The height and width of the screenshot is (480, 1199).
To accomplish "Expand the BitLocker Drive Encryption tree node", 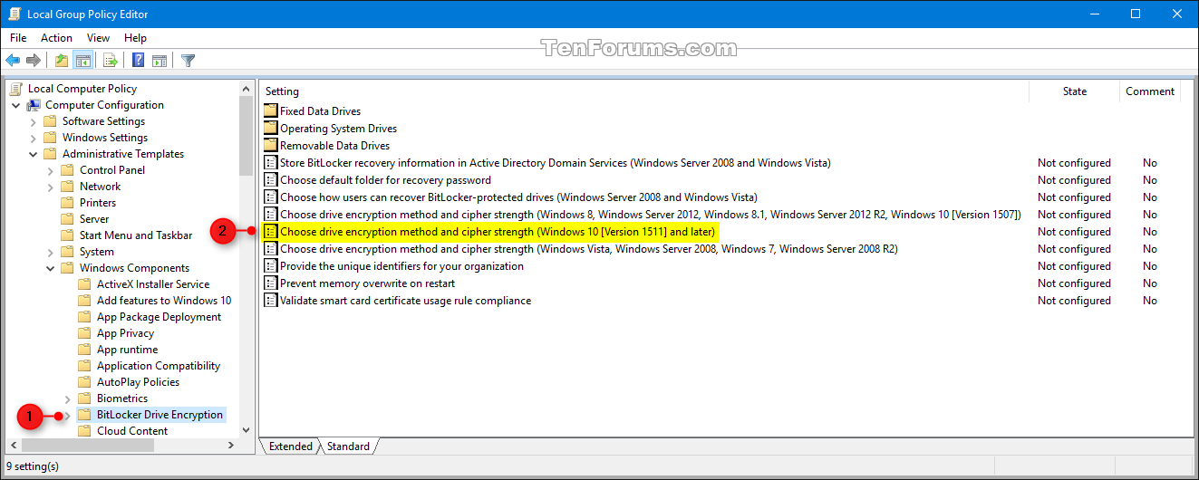I will (68, 415).
